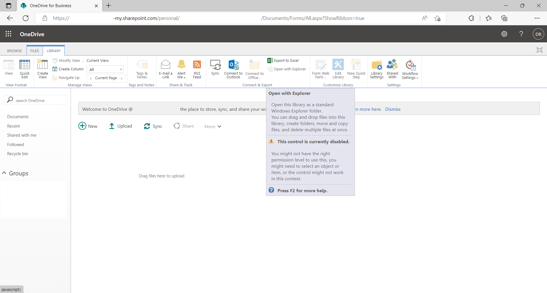Open Form Web Parts dropdown
The height and width of the screenshot is (293, 547).
point(321,69)
